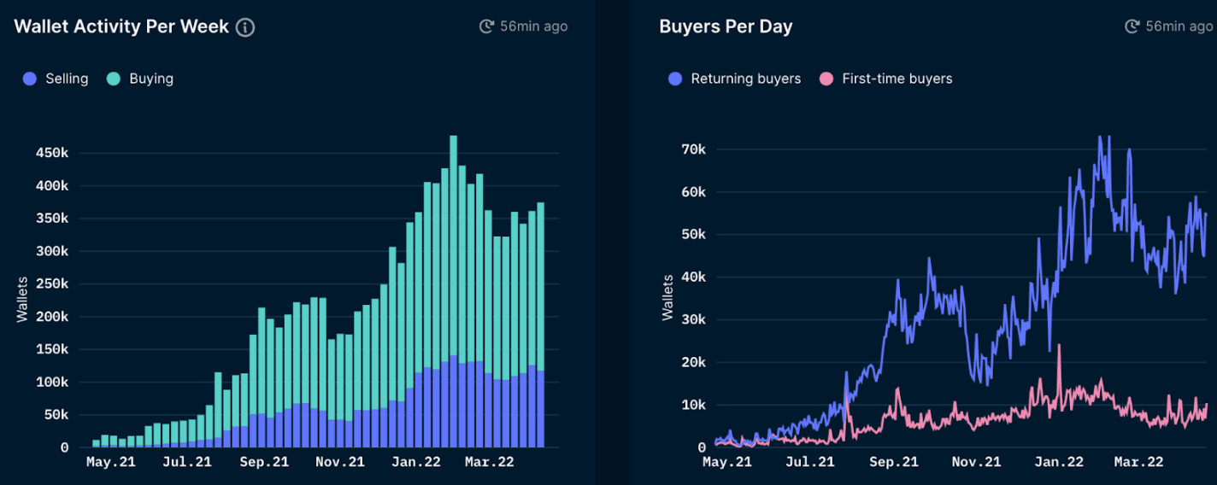Click the refresh clock icon on the Buyers Per Day chart

pos(1132,26)
